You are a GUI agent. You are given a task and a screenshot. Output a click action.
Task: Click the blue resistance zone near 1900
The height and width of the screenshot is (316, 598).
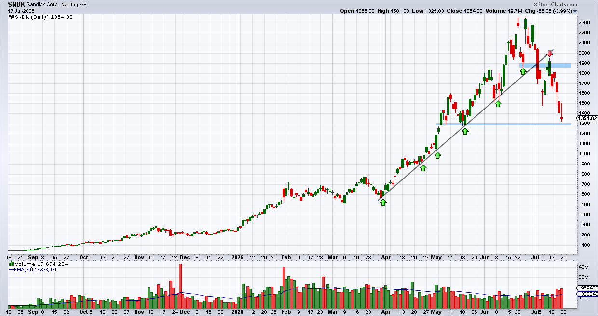pos(545,65)
